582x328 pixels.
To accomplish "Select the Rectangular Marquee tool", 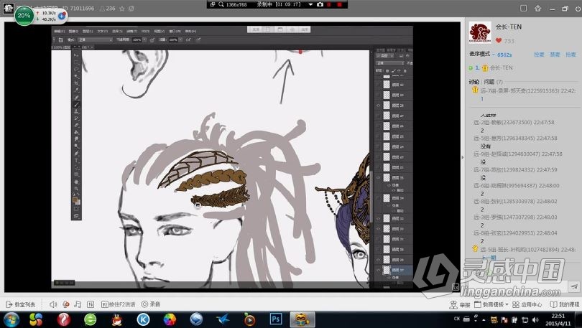I will coord(76,62).
